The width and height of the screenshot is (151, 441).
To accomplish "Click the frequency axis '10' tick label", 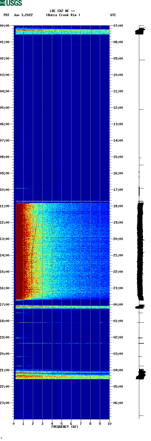I will click(109, 424).
